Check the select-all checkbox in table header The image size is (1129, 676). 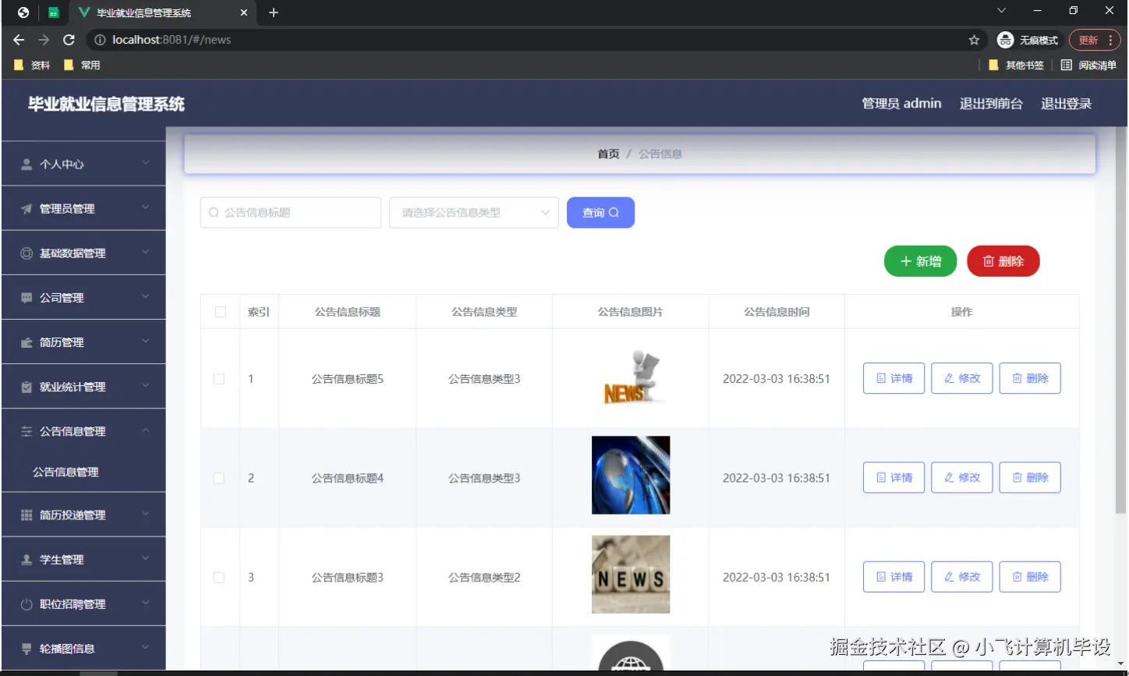(219, 311)
